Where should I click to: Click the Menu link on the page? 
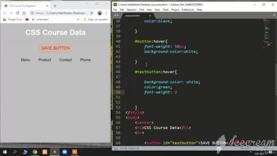pyautogui.click(x=26, y=60)
